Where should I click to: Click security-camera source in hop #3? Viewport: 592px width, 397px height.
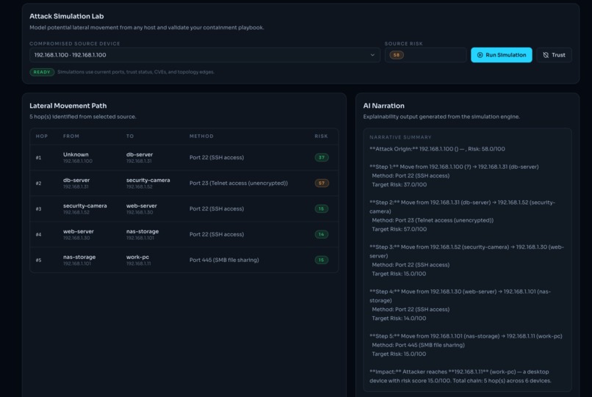coord(85,206)
